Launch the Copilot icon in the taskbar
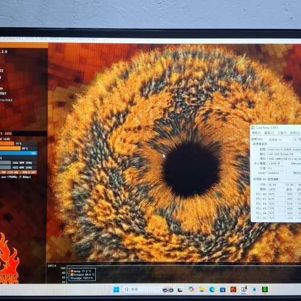The image size is (301, 301). 191,290
